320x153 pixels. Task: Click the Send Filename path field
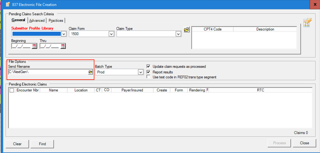48,72
